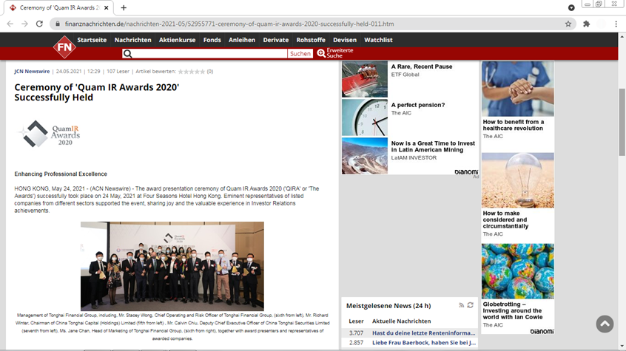The height and width of the screenshot is (351, 626).
Task: Click the magnifier icon in search bar
Action: click(x=127, y=53)
